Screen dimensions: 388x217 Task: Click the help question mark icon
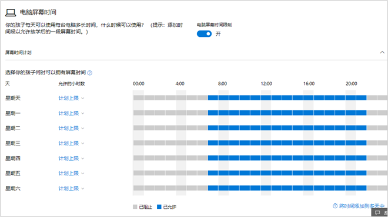pyautogui.click(x=90, y=73)
